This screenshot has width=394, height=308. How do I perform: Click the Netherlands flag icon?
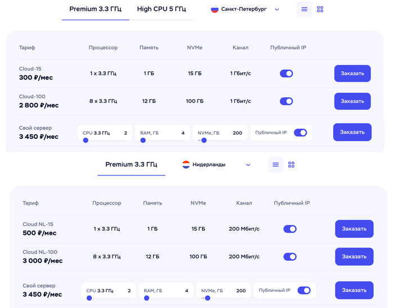(186, 165)
